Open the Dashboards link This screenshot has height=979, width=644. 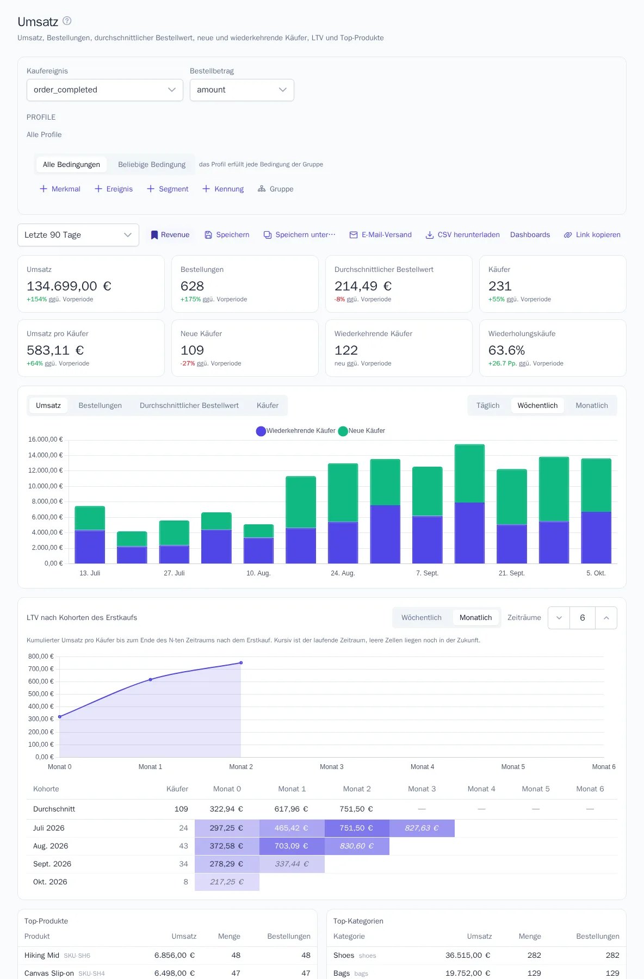pyautogui.click(x=530, y=235)
